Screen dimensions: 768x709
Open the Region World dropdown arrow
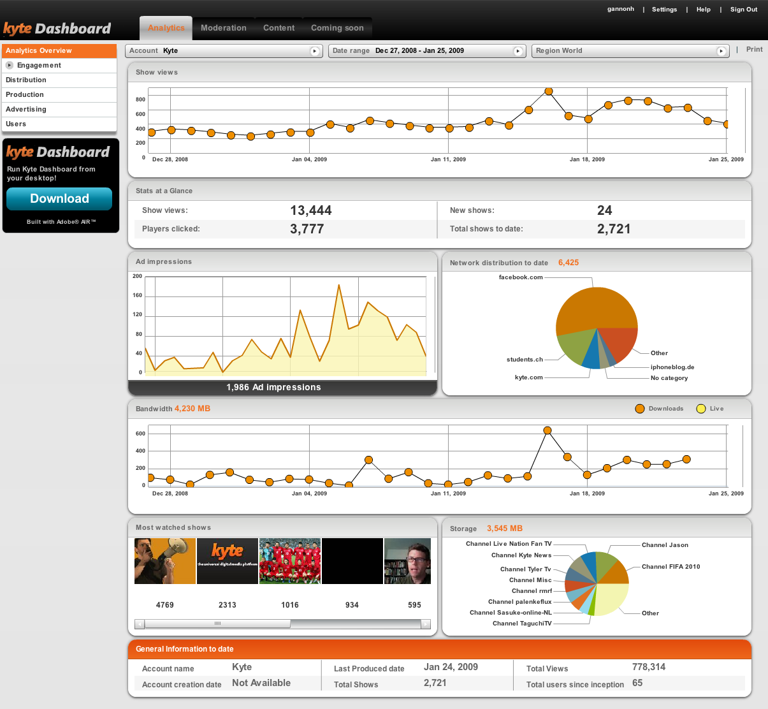[x=721, y=51]
